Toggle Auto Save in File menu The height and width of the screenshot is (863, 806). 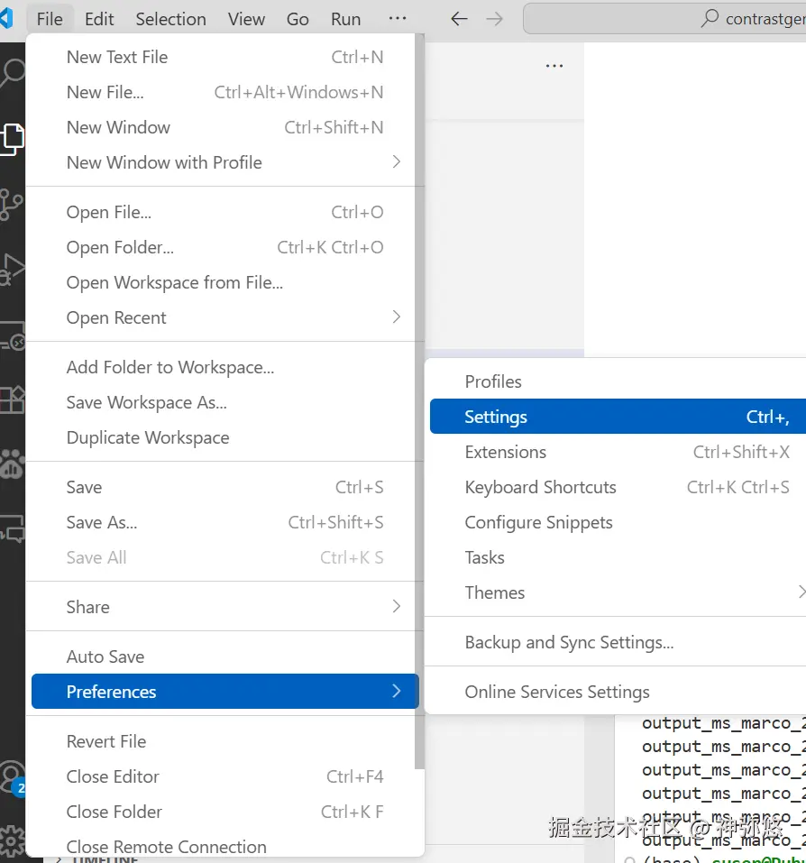click(x=105, y=656)
